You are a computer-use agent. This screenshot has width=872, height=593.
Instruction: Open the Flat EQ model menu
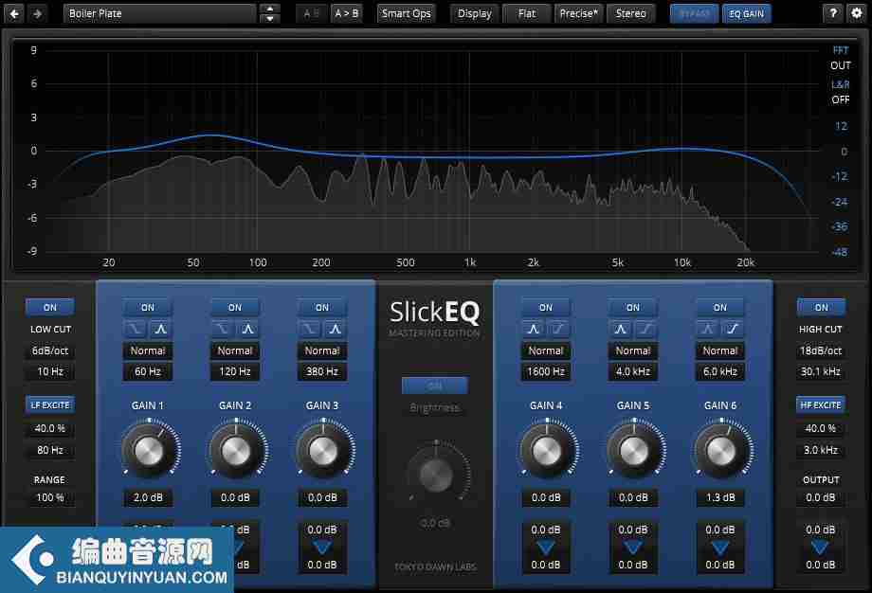point(527,13)
